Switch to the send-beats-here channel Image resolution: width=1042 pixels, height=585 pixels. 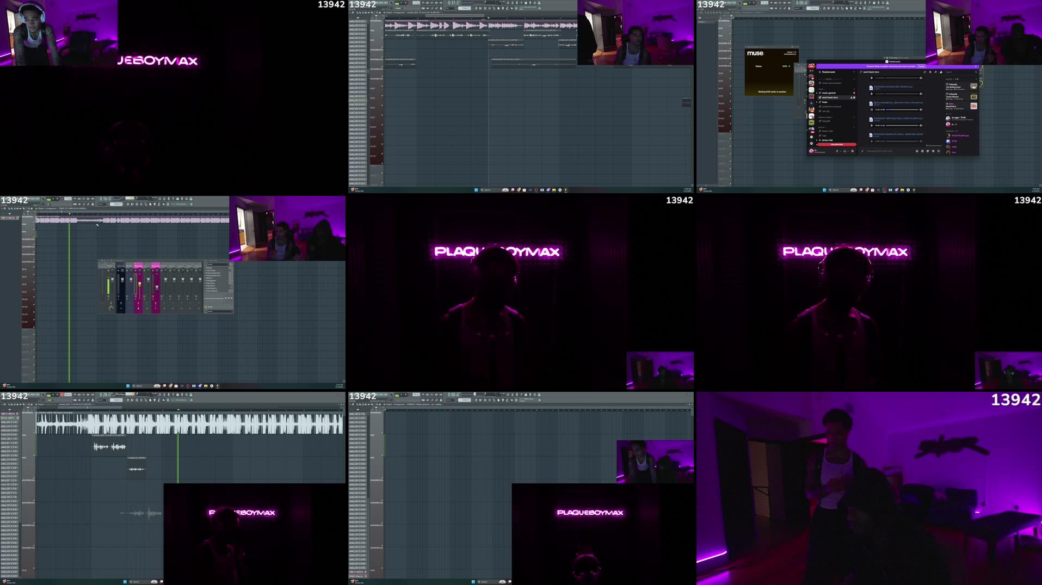point(830,97)
